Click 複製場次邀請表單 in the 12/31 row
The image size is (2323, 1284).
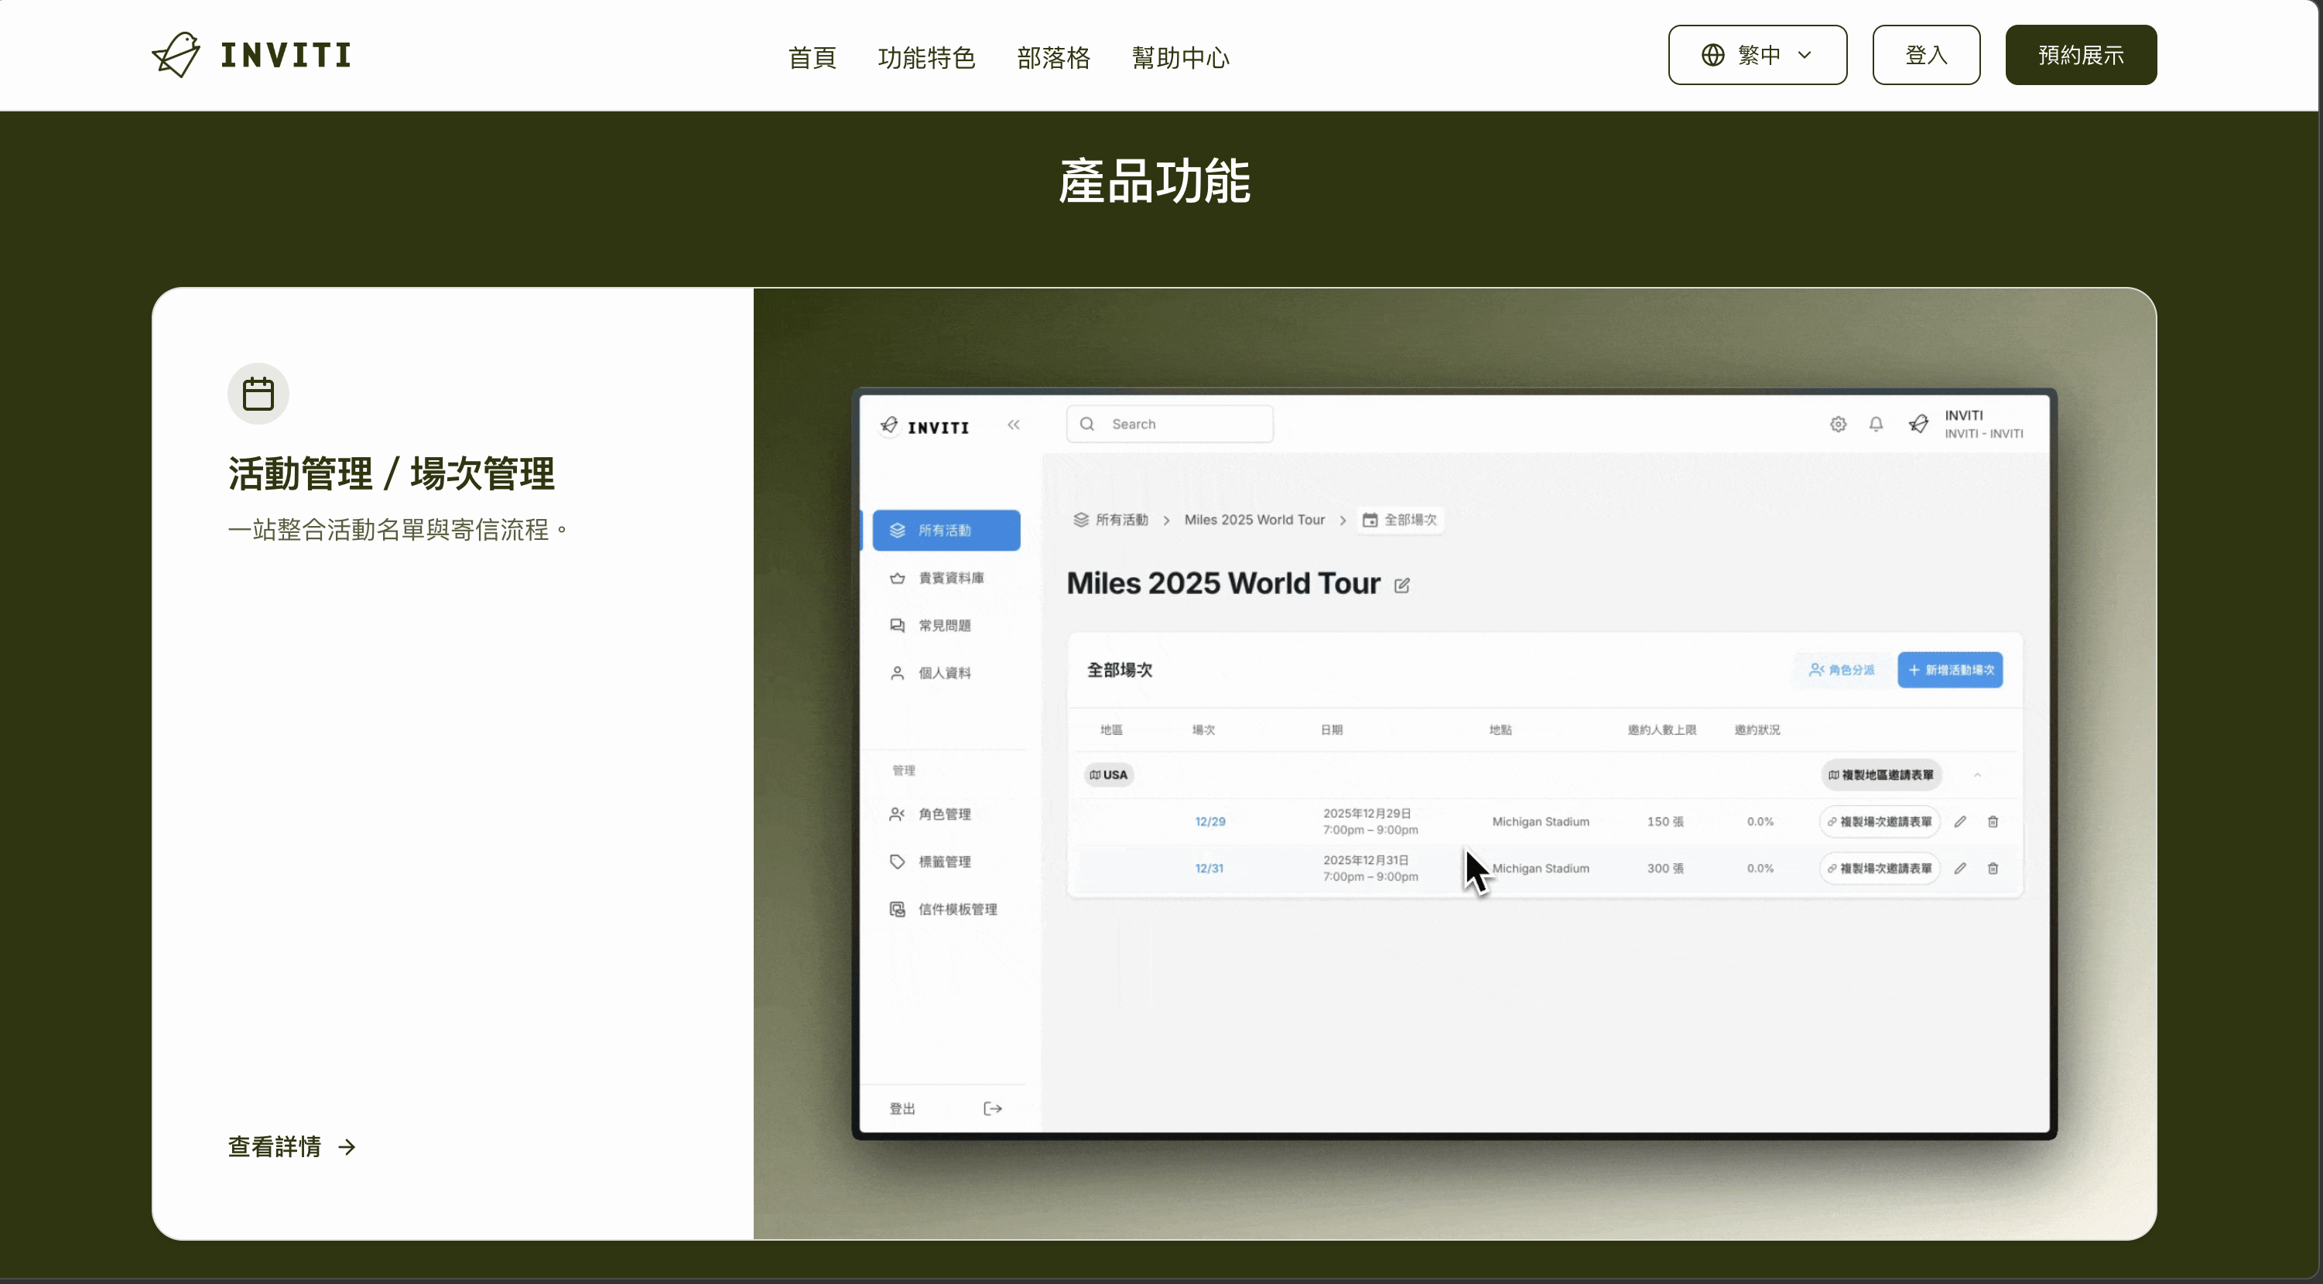pyautogui.click(x=1880, y=869)
